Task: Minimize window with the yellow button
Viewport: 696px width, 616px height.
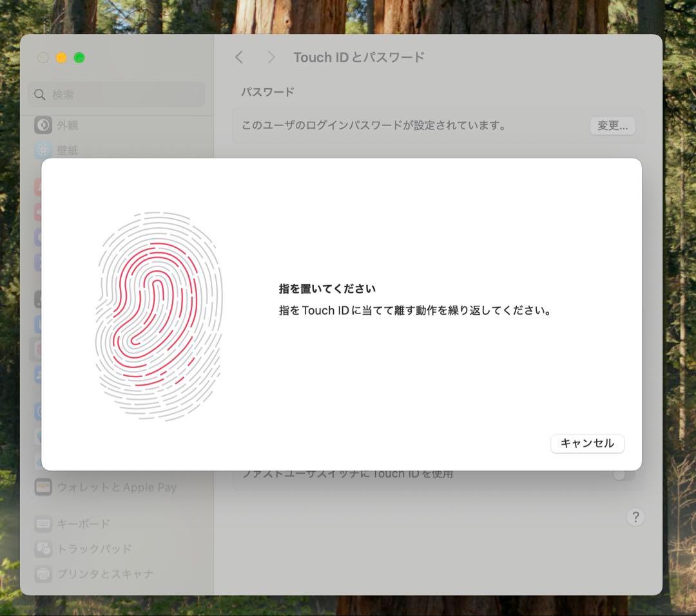Action: coord(61,58)
